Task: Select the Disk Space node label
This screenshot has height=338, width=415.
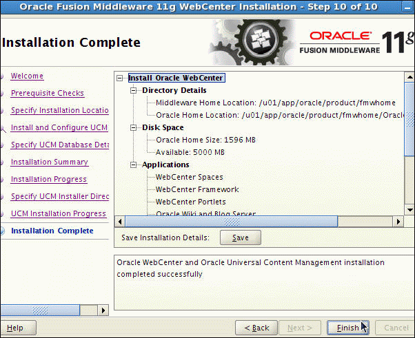Action: (x=163, y=127)
